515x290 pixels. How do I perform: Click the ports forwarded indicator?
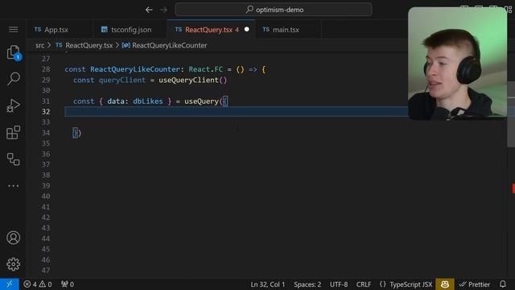click(68, 284)
